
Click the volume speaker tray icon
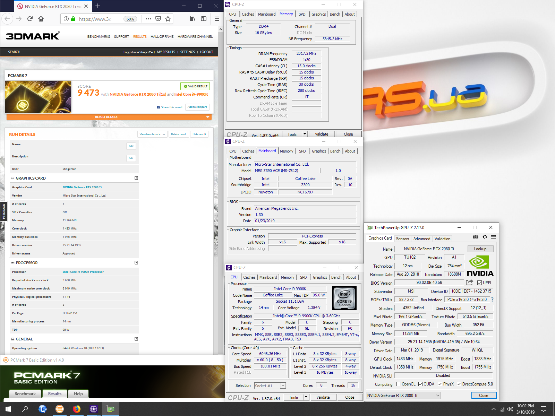(510, 409)
